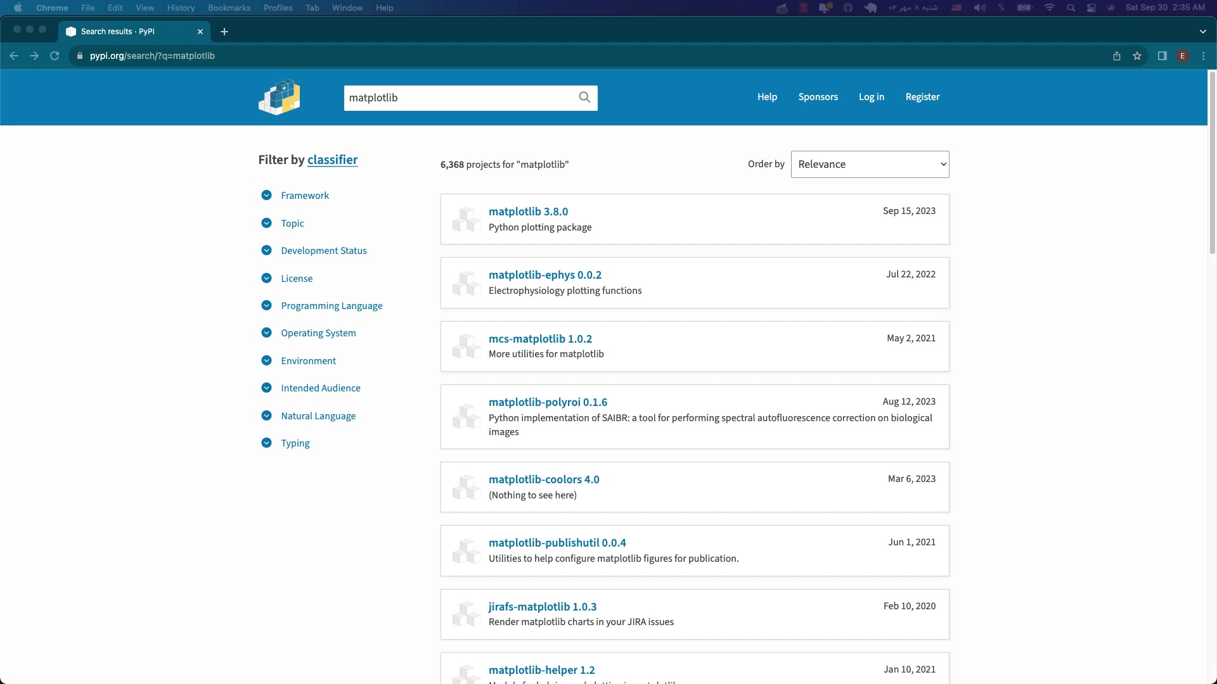The height and width of the screenshot is (684, 1217).
Task: Open the matplotlib 3.8.0 project link
Action: 528,212
